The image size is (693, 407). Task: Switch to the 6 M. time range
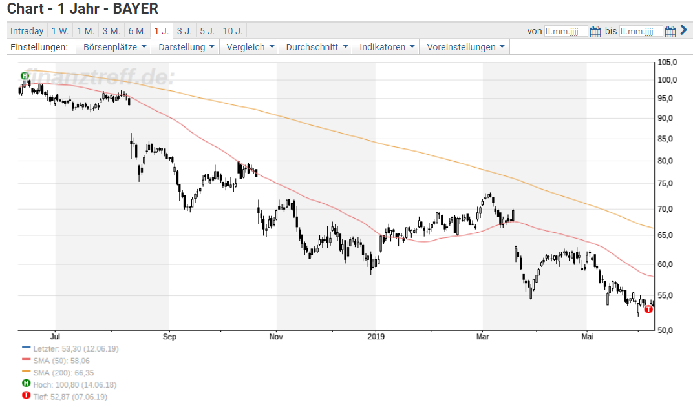pos(137,31)
